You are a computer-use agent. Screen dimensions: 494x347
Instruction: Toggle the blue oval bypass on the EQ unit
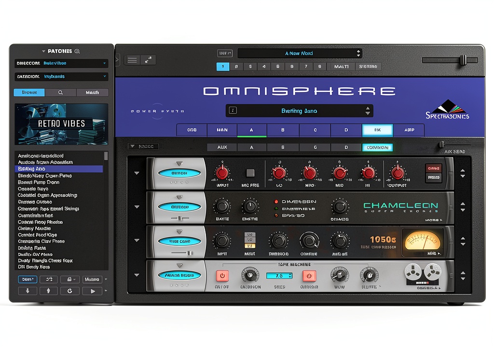[179, 173]
